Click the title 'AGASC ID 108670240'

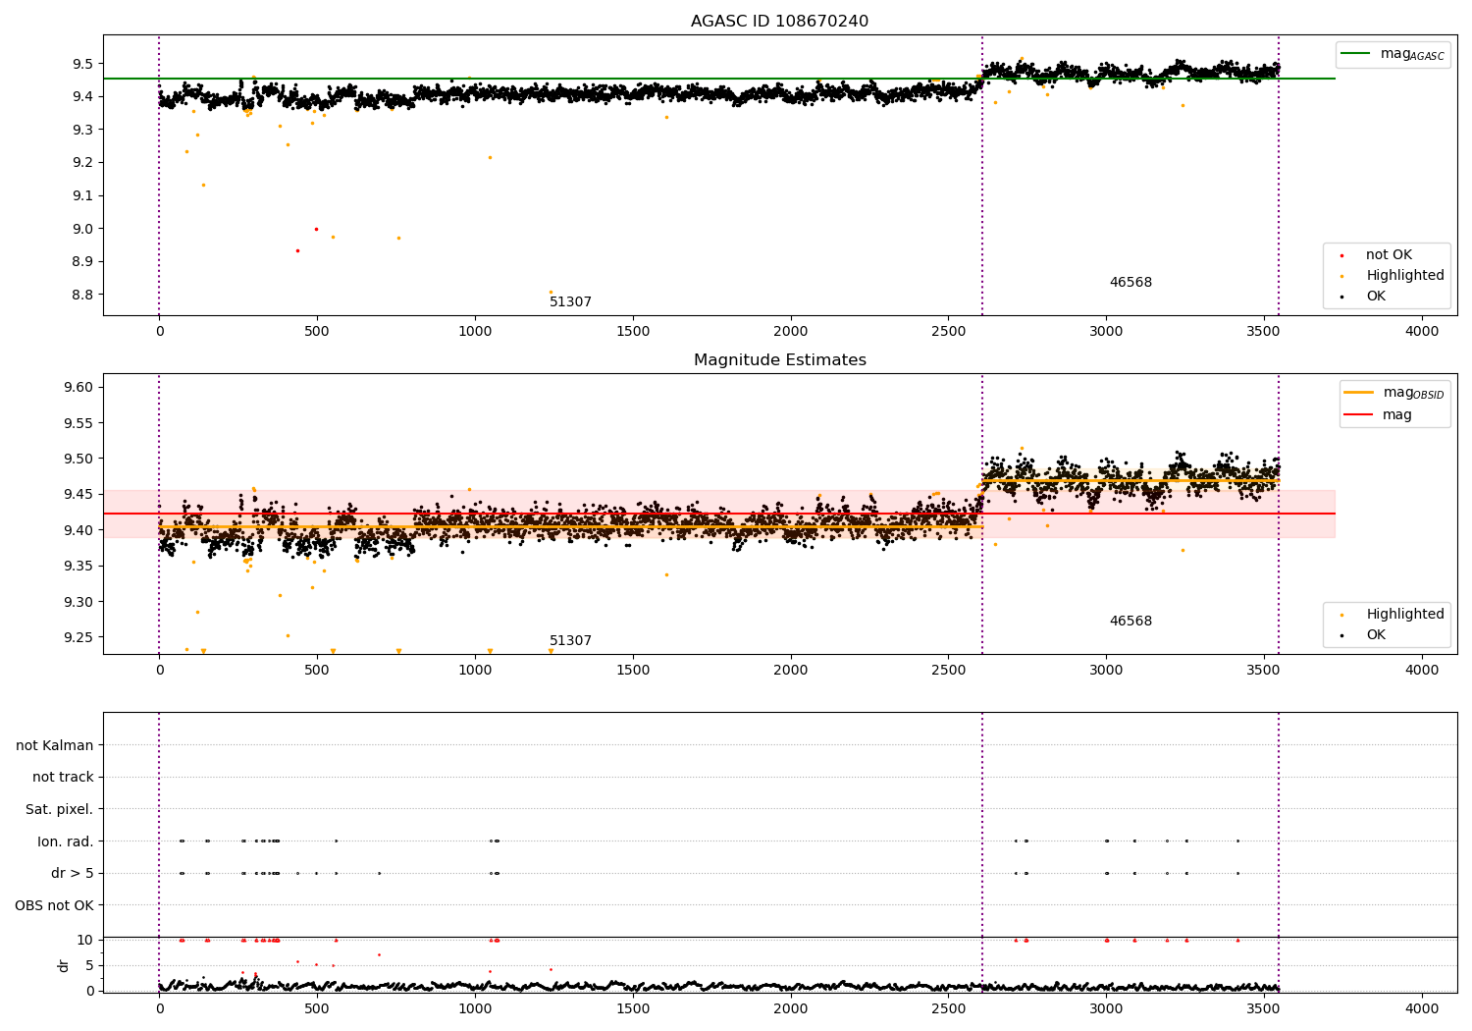(x=779, y=22)
